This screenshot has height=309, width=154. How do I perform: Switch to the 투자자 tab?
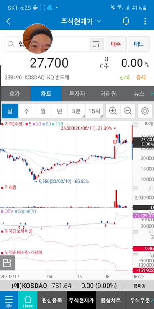pyautogui.click(x=77, y=93)
